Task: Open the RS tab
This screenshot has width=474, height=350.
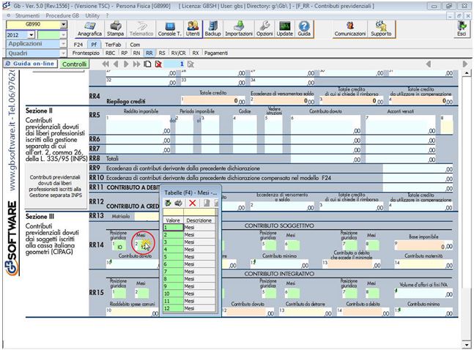Action: (162, 53)
